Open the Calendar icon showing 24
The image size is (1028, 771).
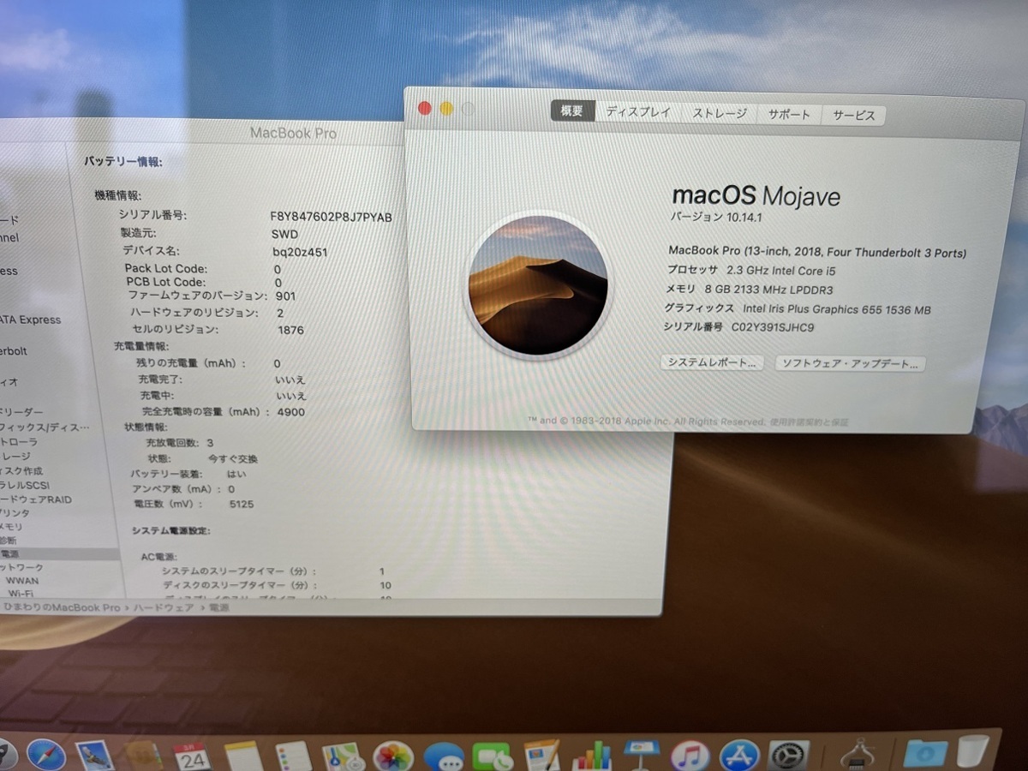(193, 757)
